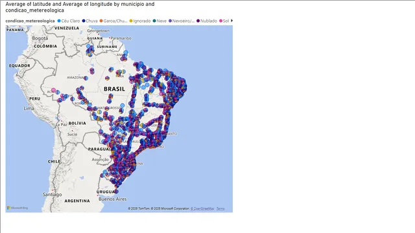
Task: Select the Chuva legend entry
Action: [x=89, y=21]
